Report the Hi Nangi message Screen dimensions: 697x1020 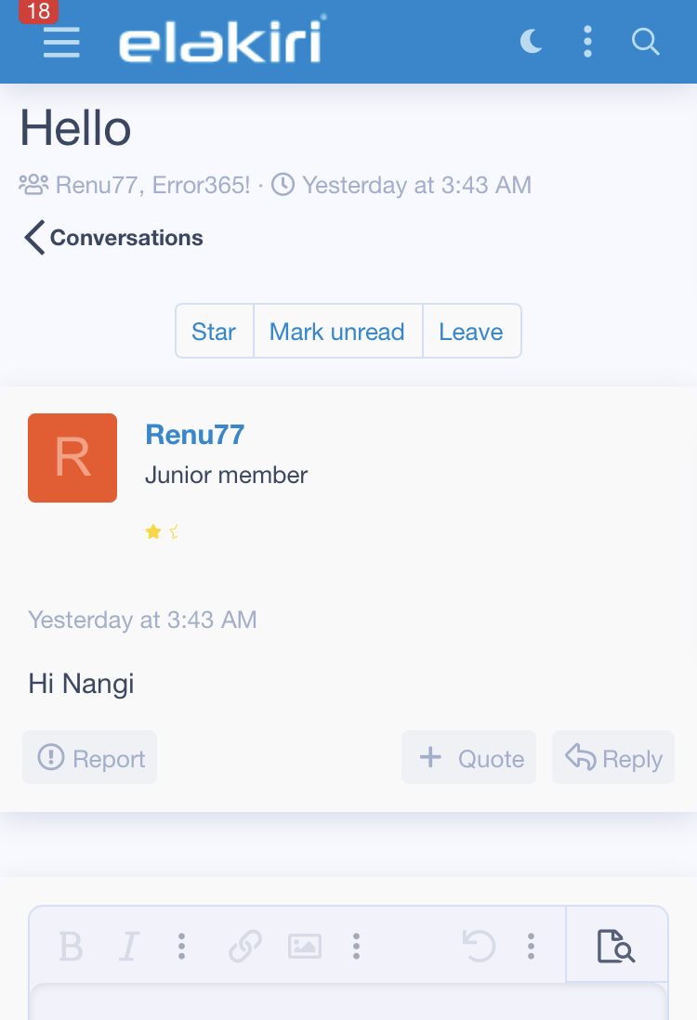click(x=90, y=757)
